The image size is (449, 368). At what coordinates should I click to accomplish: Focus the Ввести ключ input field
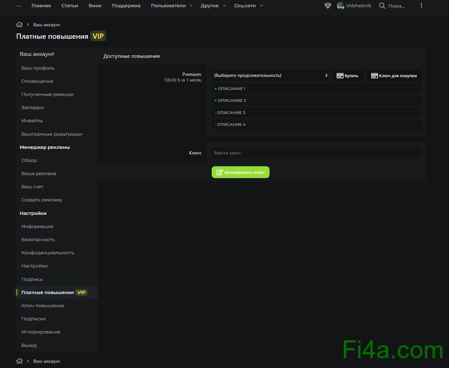(316, 153)
